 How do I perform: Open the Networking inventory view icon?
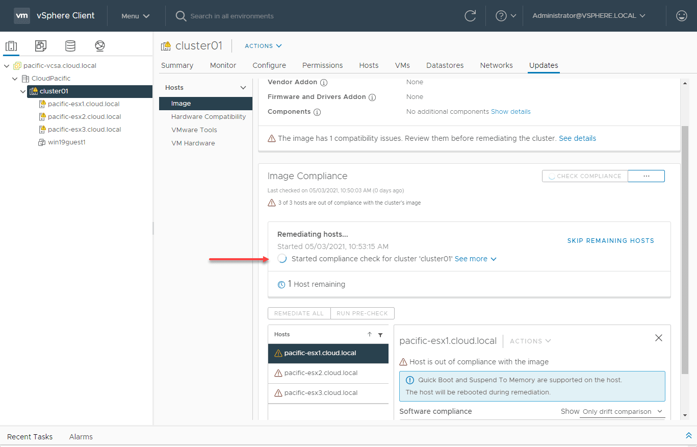(x=100, y=46)
